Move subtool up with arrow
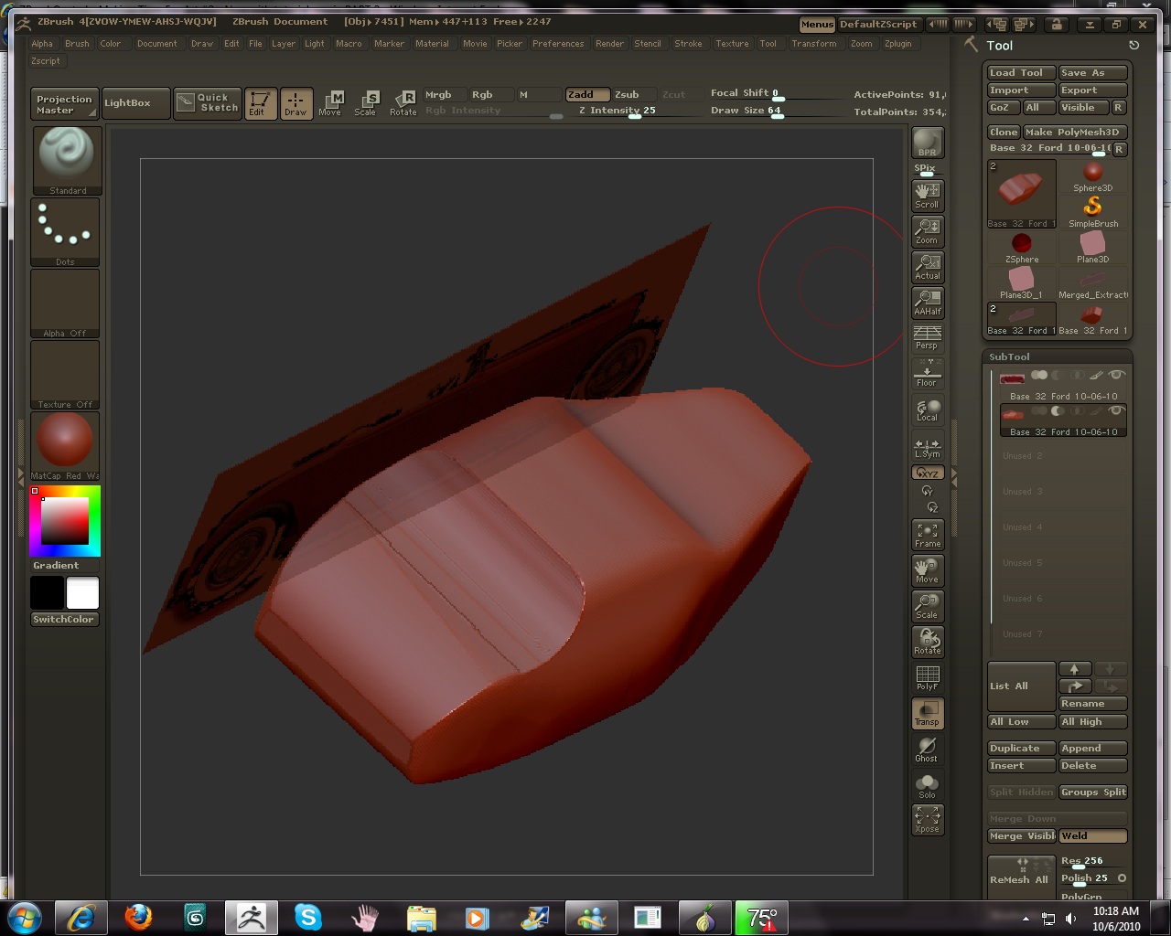This screenshot has height=936, width=1171. point(1075,669)
